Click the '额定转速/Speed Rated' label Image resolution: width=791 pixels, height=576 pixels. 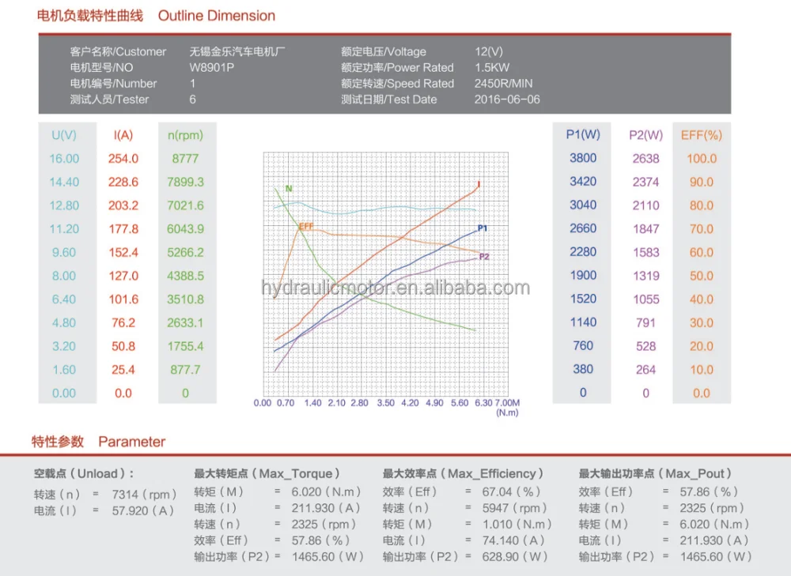pos(398,84)
